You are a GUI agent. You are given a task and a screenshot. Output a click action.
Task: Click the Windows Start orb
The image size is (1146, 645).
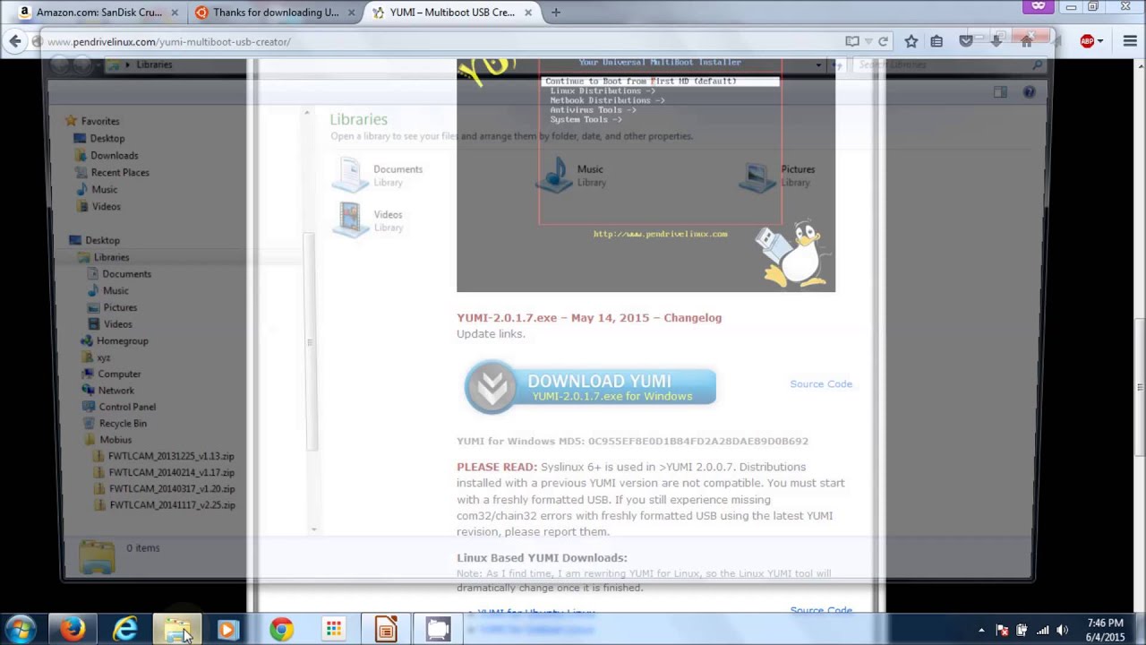pyautogui.click(x=20, y=630)
